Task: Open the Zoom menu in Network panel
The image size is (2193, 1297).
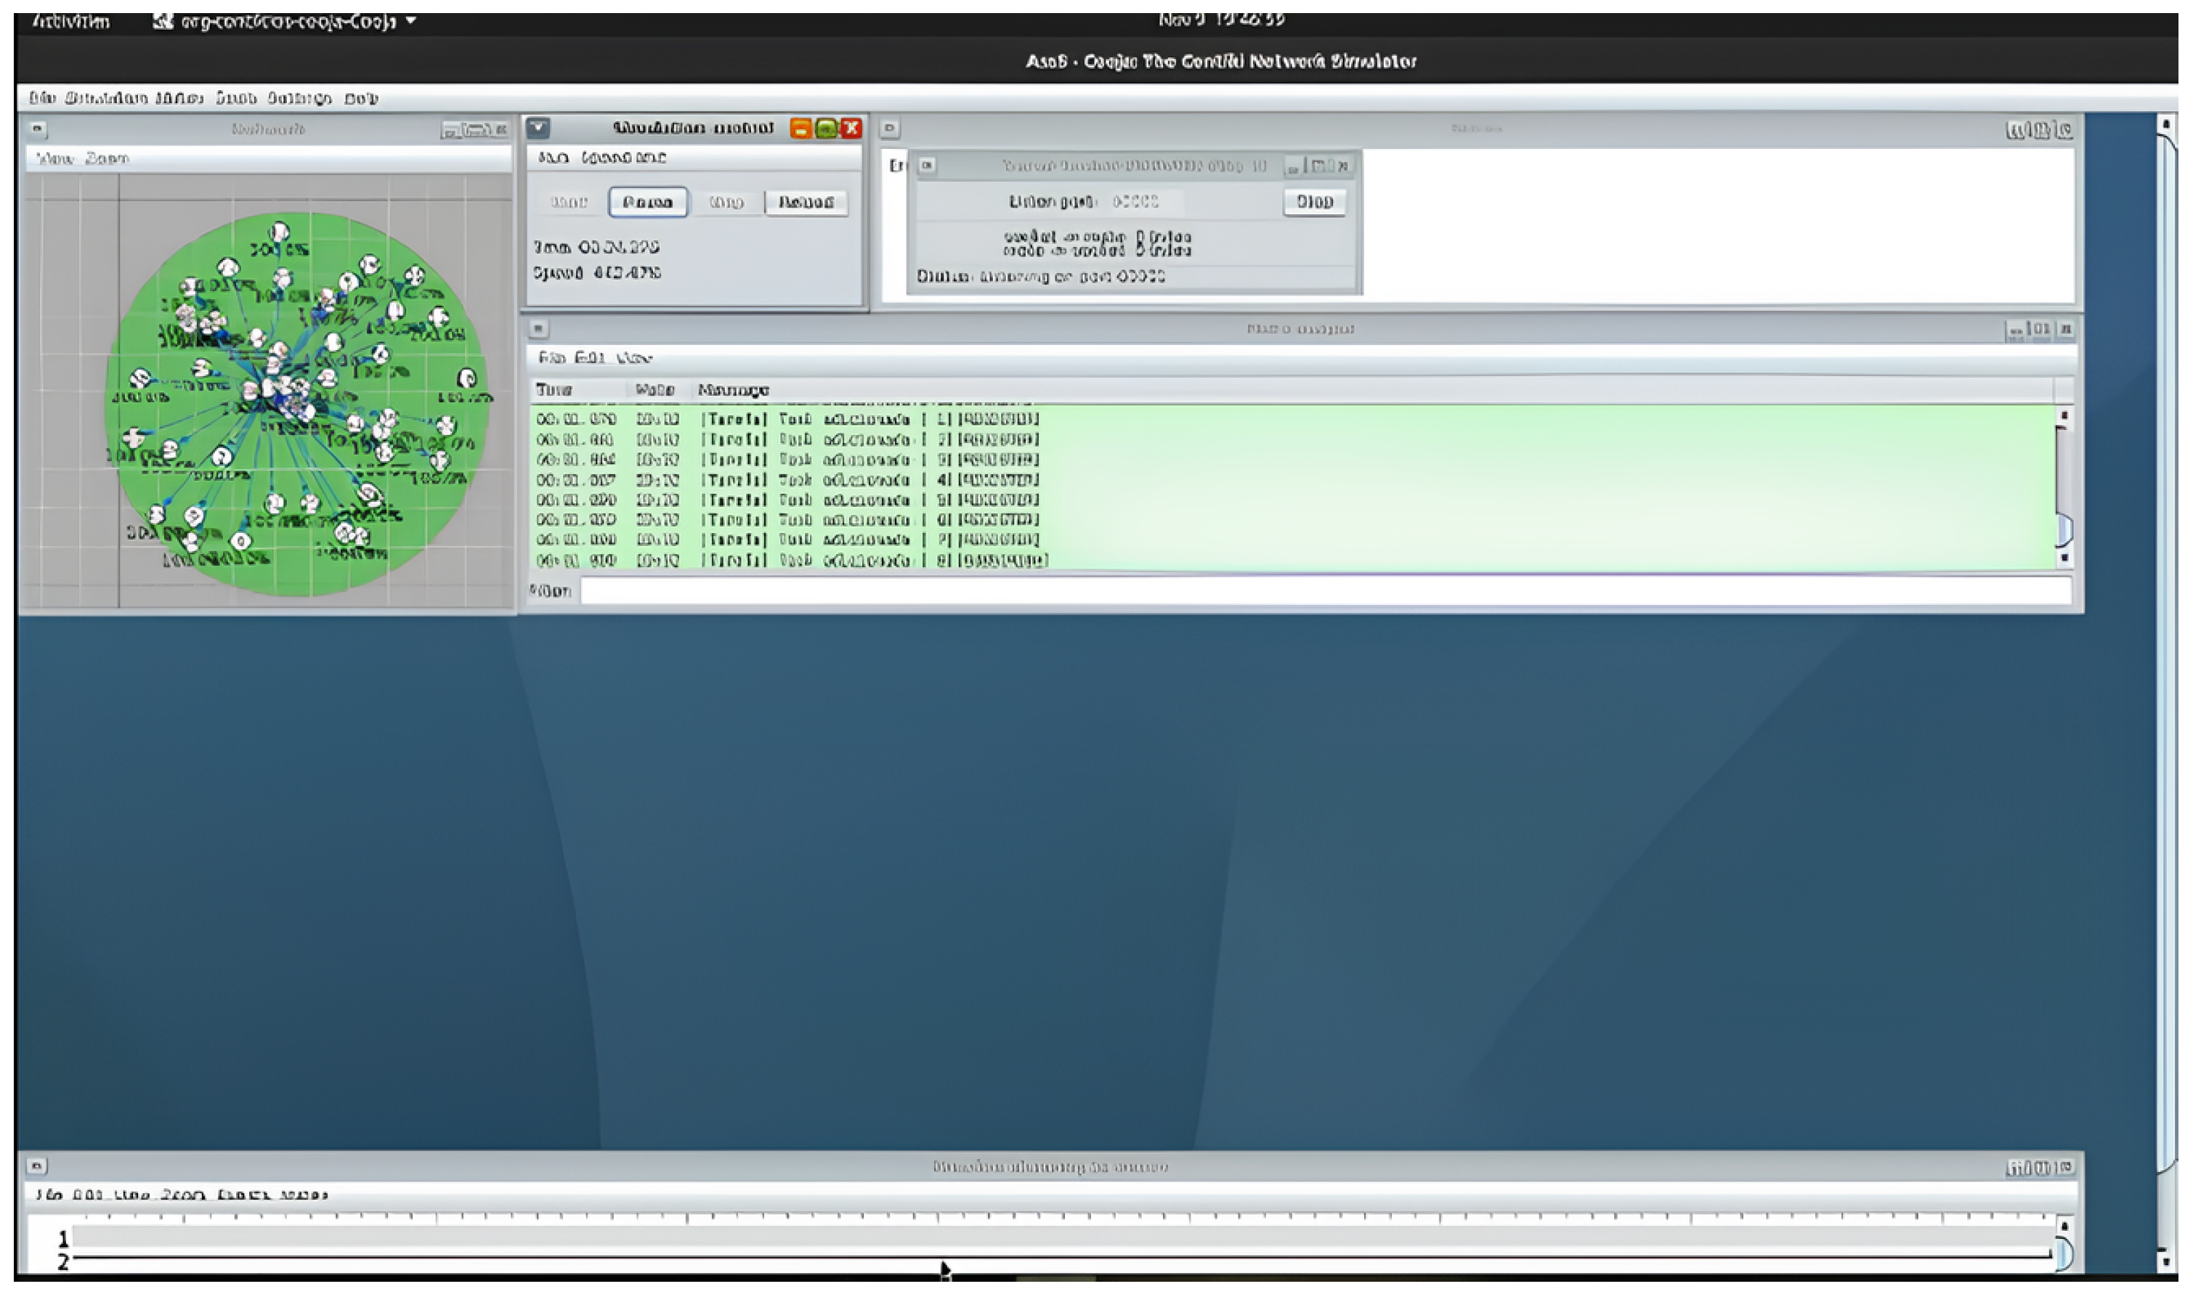Action: [x=108, y=159]
